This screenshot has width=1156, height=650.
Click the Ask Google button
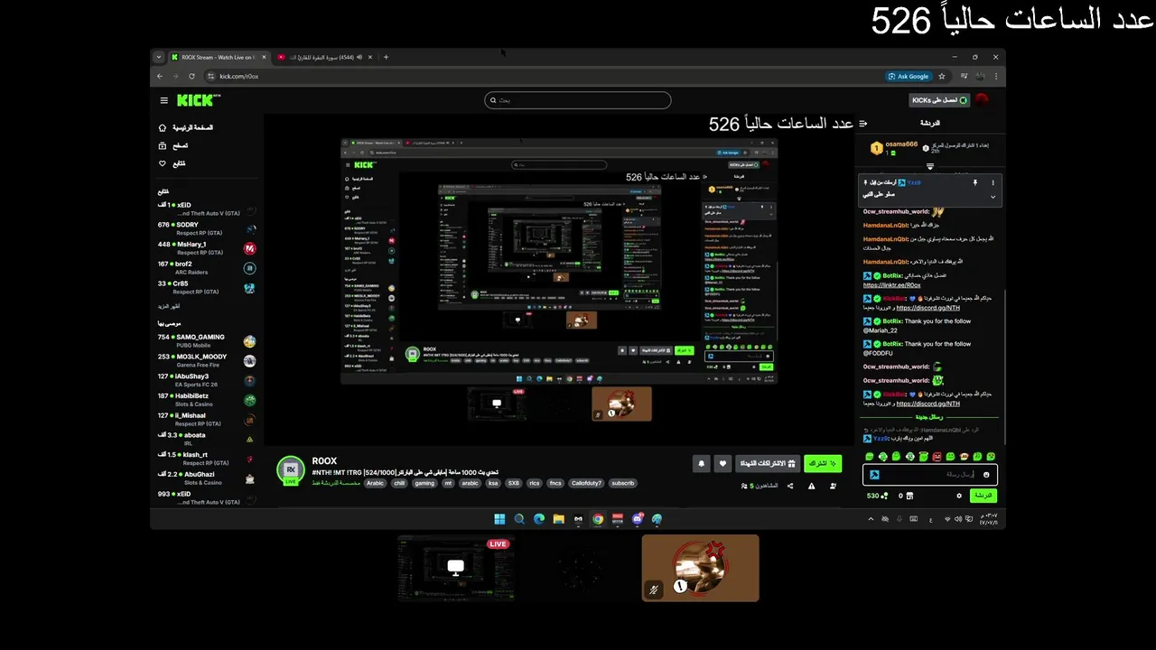909,77
